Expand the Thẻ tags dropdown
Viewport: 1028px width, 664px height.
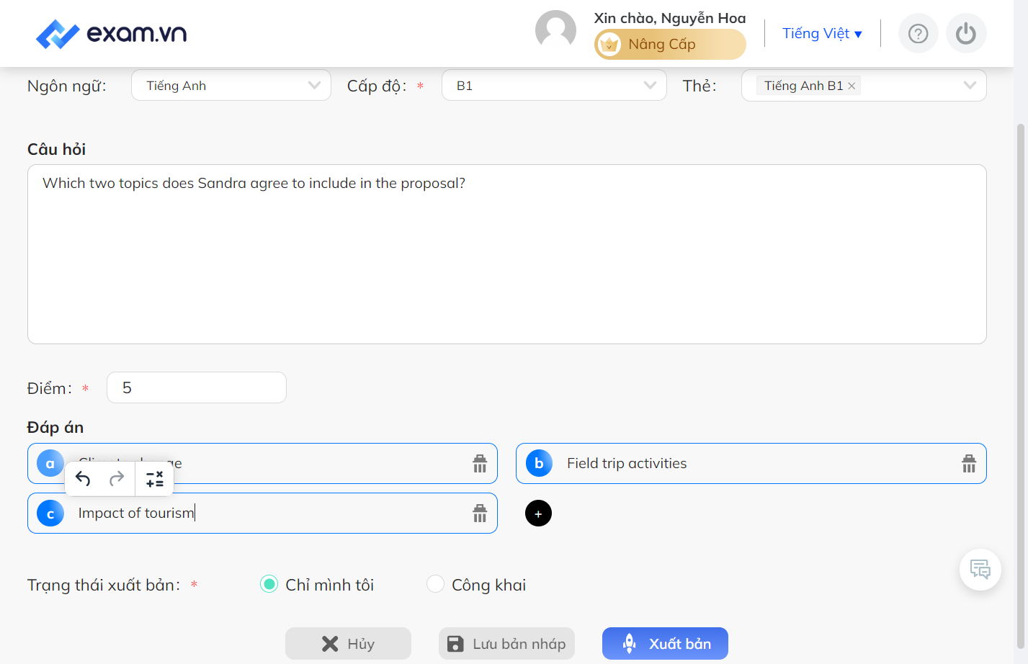(x=970, y=85)
